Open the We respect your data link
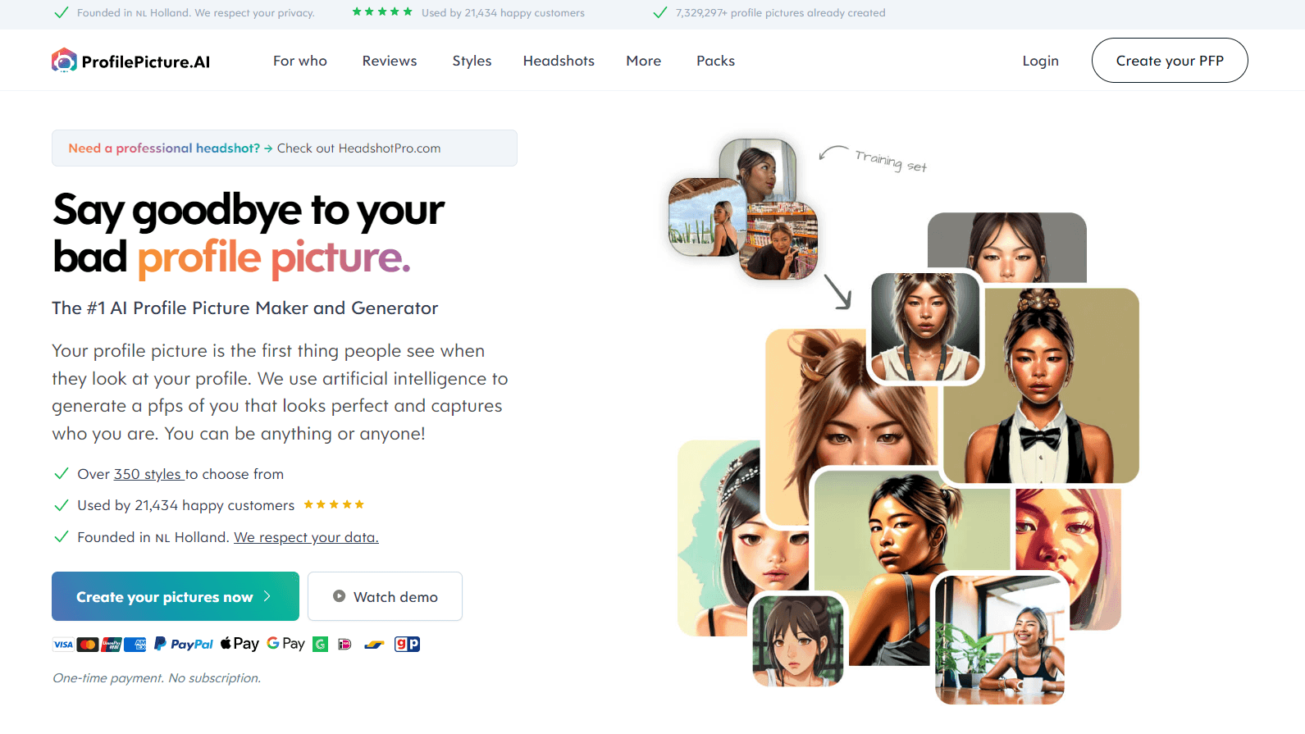This screenshot has width=1305, height=734. click(306, 537)
